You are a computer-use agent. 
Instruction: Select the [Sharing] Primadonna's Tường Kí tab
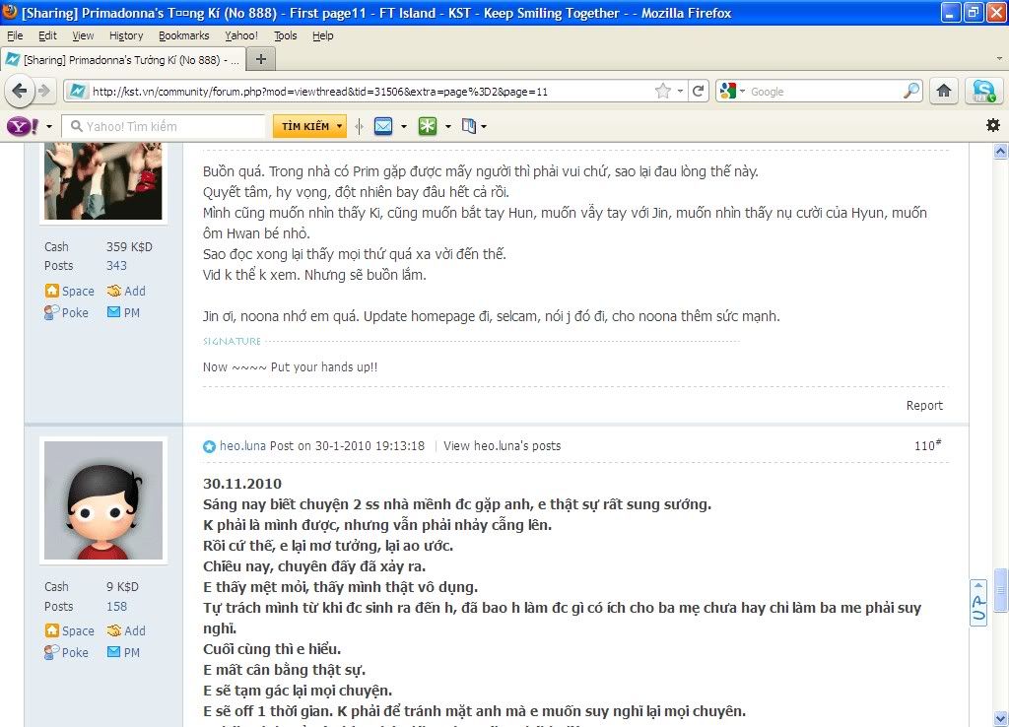(122, 60)
